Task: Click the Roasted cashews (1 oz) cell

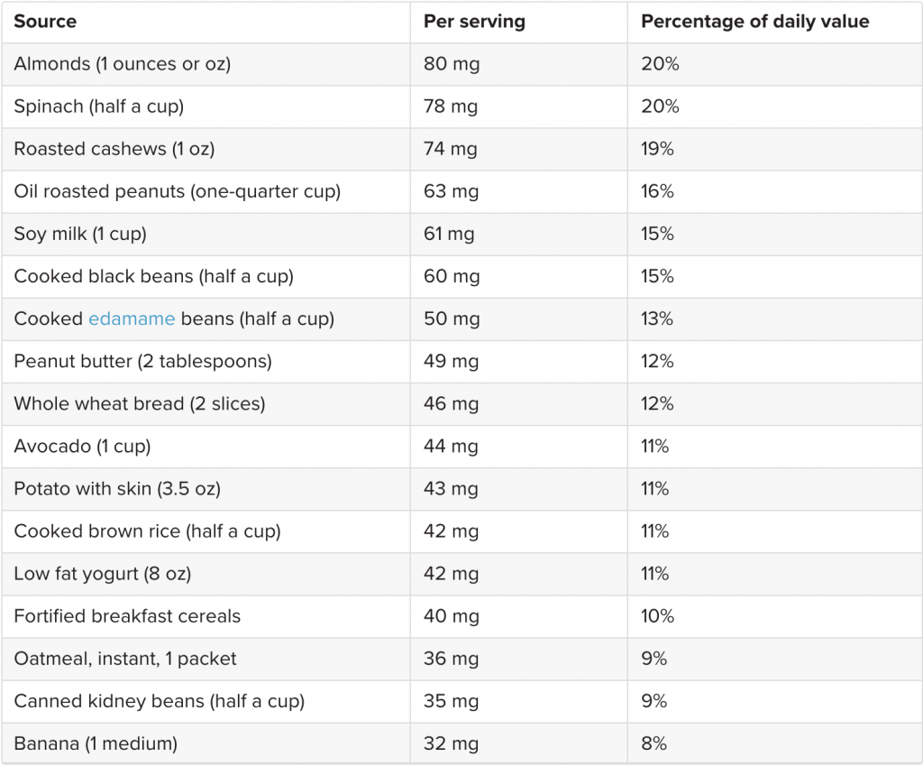Action: pyautogui.click(x=114, y=149)
